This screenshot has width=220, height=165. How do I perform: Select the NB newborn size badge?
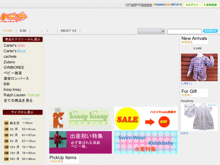click(x=6, y=123)
